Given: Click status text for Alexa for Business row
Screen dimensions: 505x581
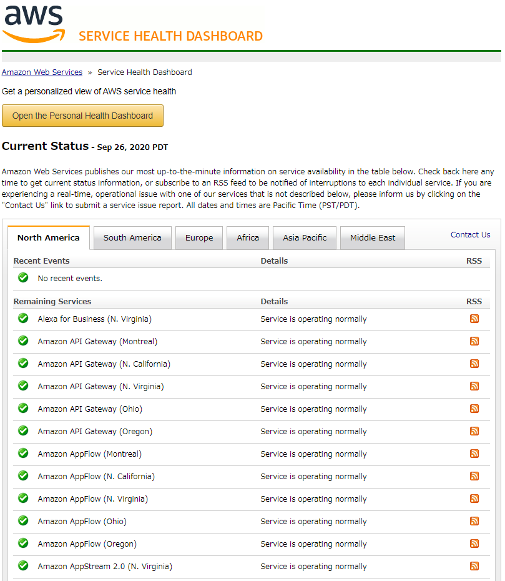Looking at the screenshot, I should (313, 319).
